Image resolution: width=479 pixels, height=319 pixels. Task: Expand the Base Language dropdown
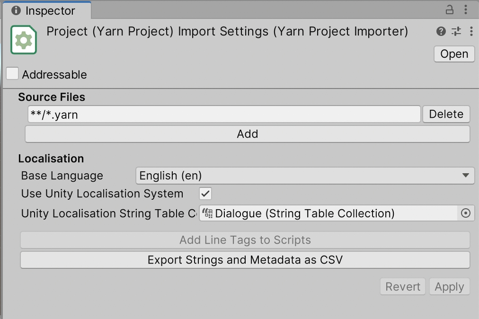305,176
